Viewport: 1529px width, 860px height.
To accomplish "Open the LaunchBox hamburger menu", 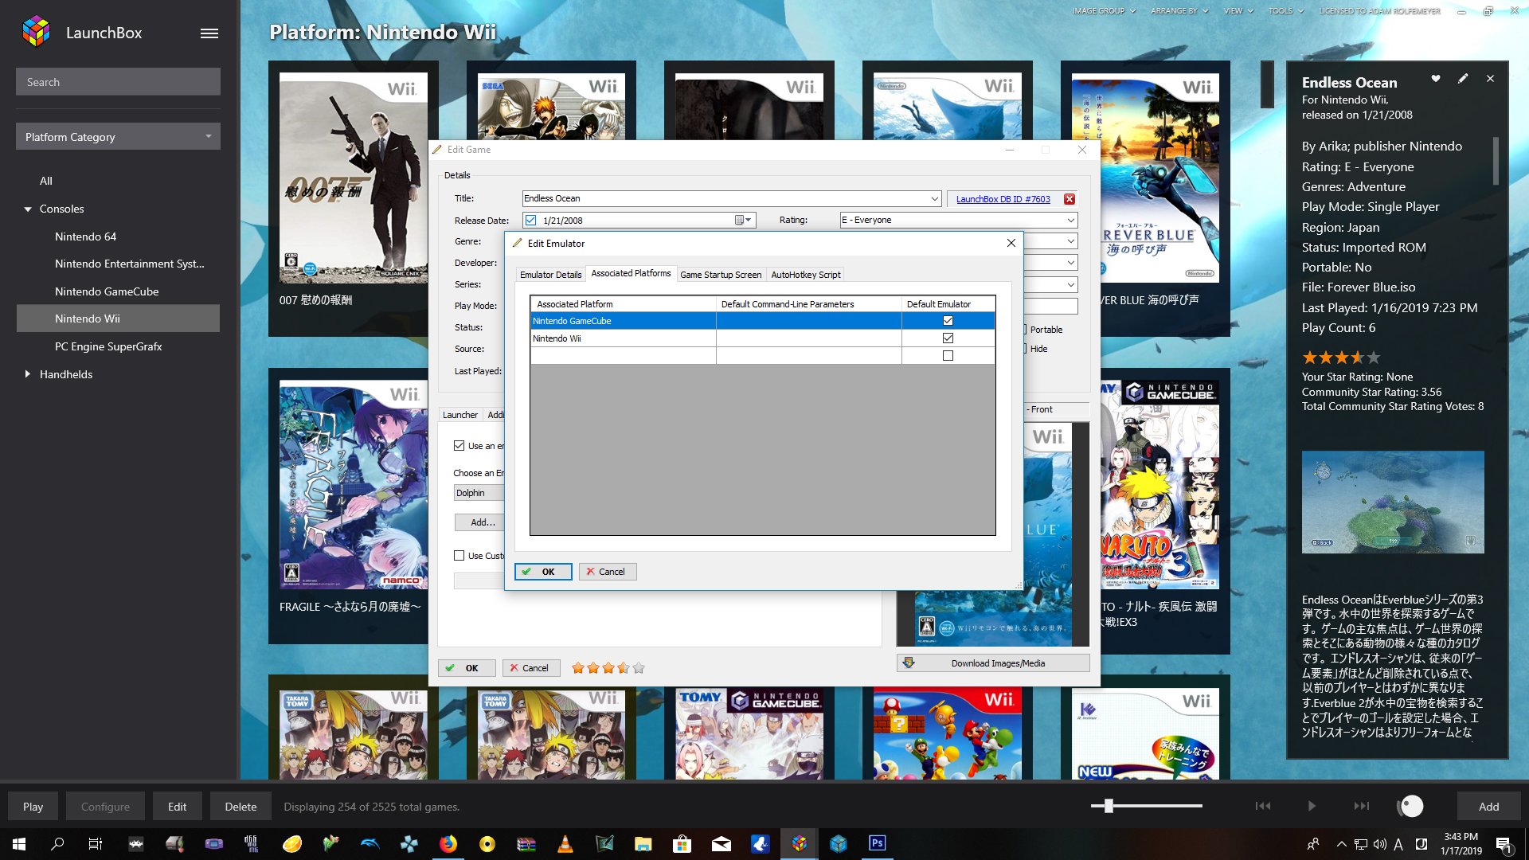I will click(x=209, y=33).
